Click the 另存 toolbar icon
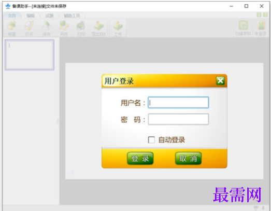This screenshot has height=211, width=271. click(64, 29)
